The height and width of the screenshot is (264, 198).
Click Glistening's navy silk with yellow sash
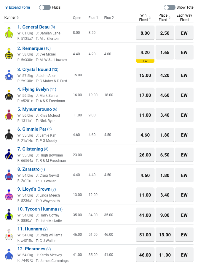9,155
